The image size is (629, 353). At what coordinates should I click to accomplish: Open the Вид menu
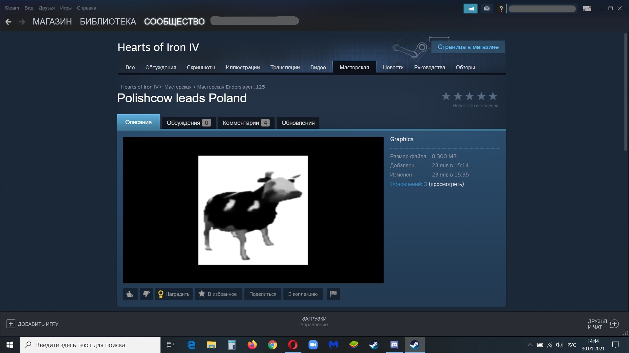coord(29,8)
